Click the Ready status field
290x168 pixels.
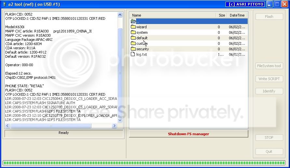(x=63, y=134)
